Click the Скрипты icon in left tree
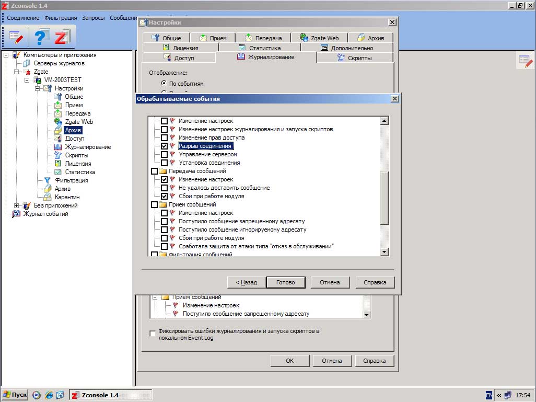This screenshot has width=536, height=402. [58, 155]
